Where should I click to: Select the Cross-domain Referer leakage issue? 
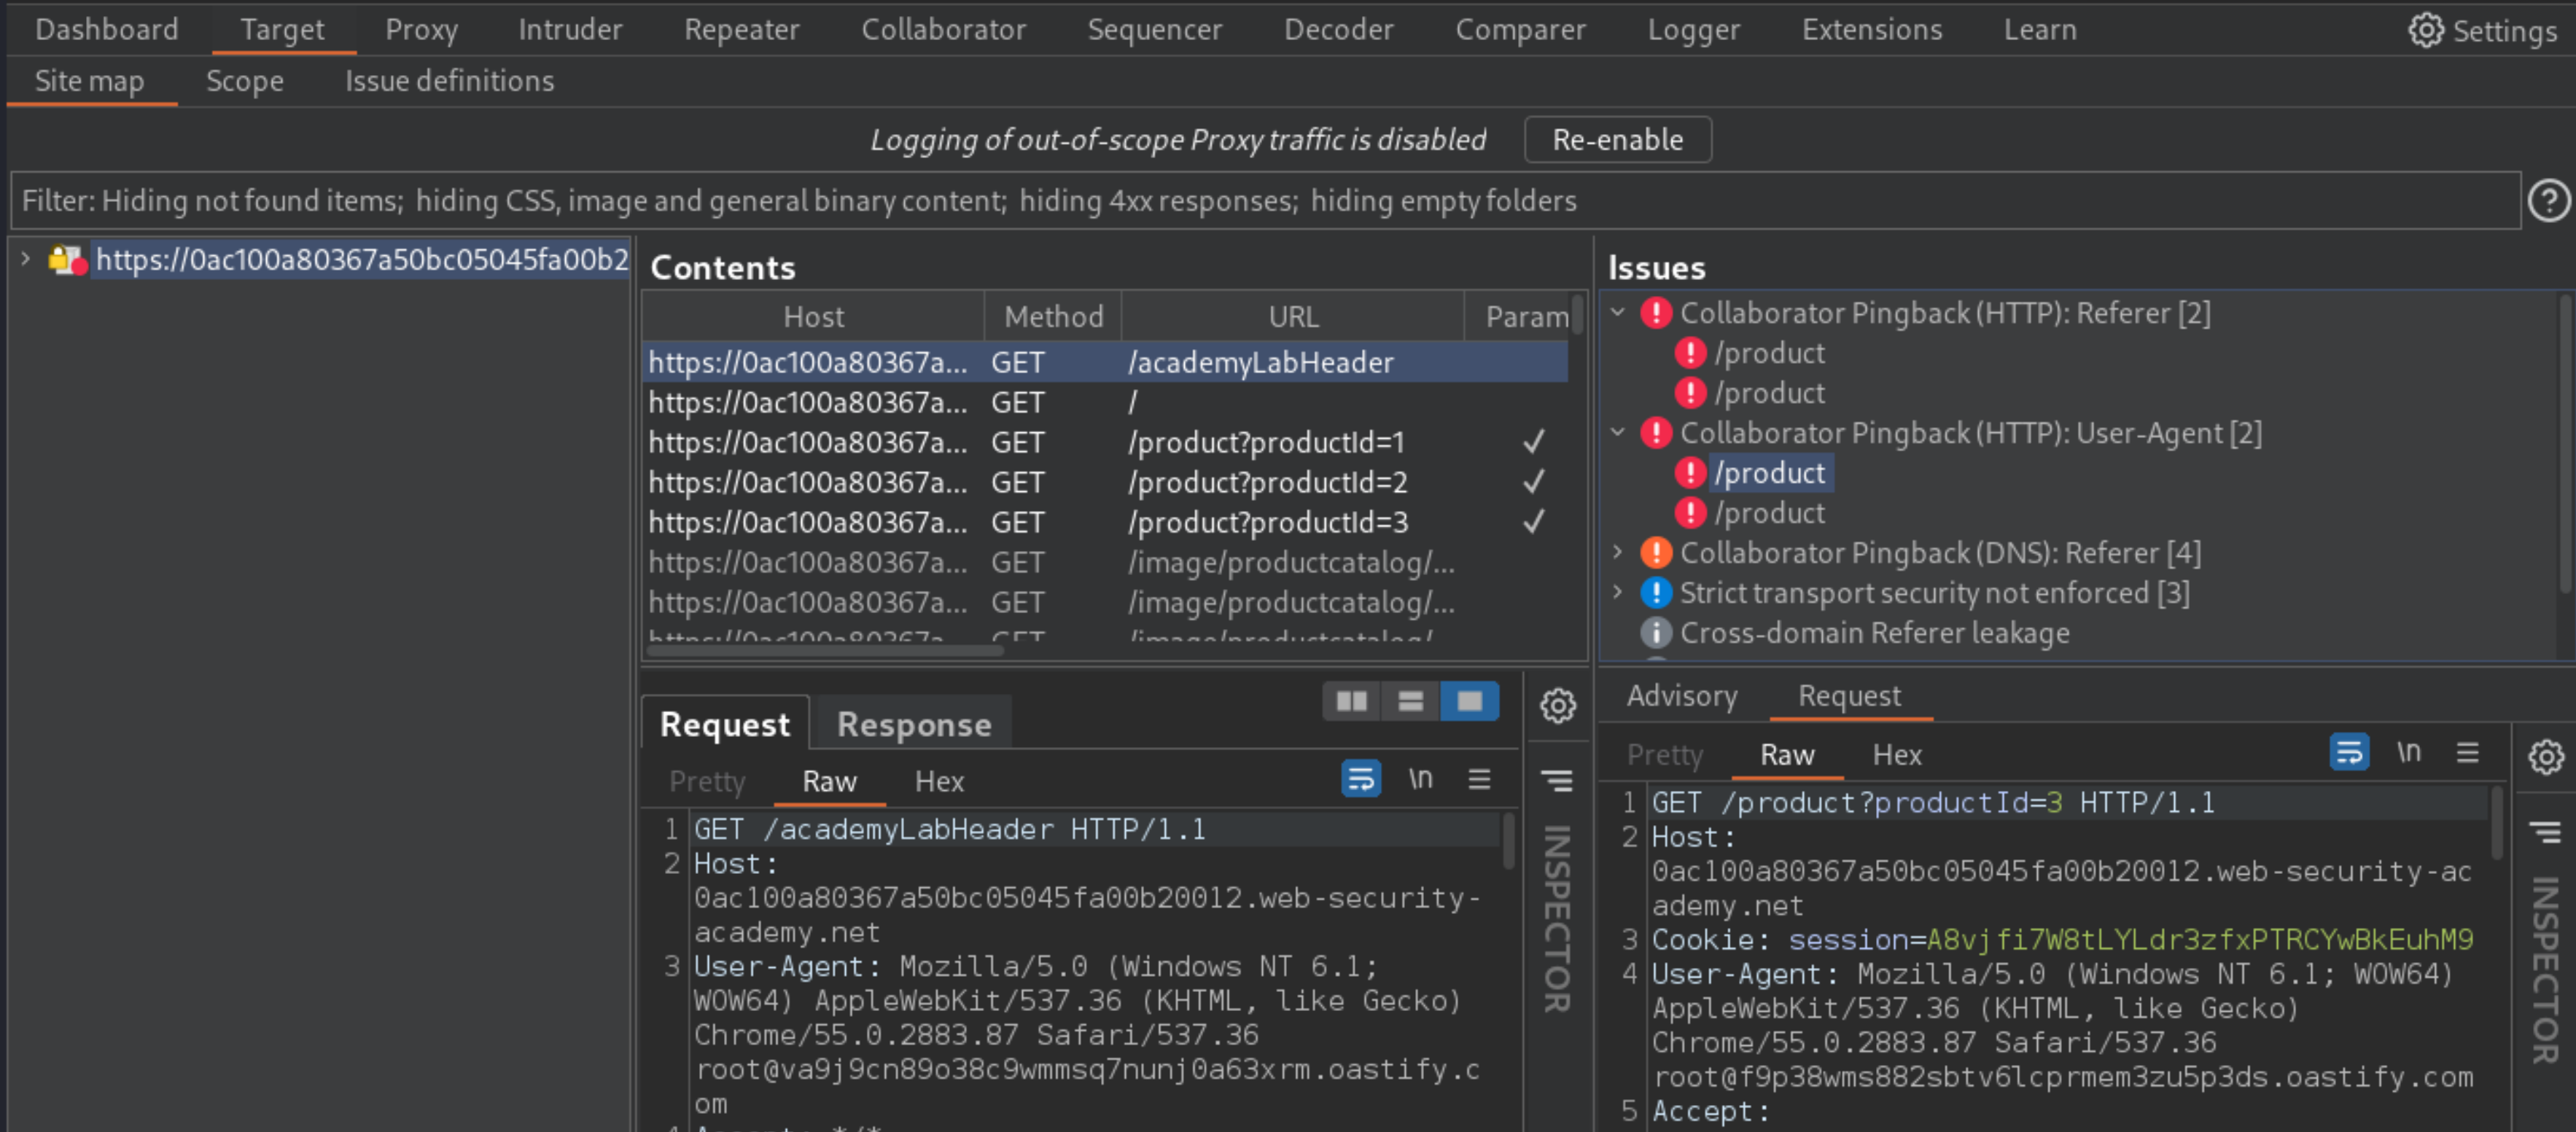1874,633
